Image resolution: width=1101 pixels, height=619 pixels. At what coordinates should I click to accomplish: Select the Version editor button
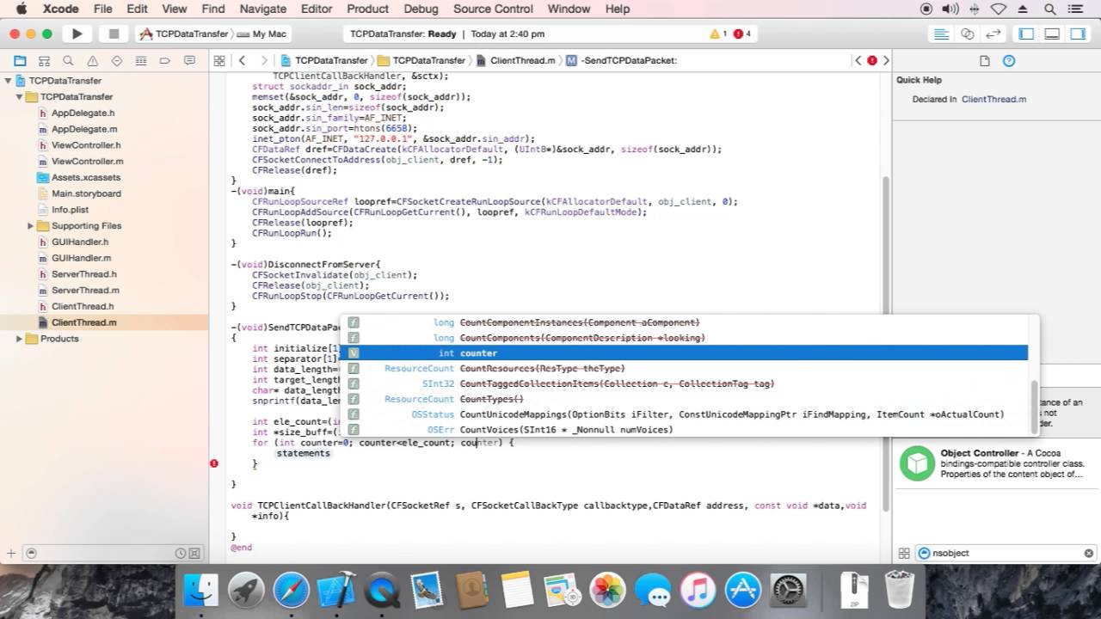993,34
